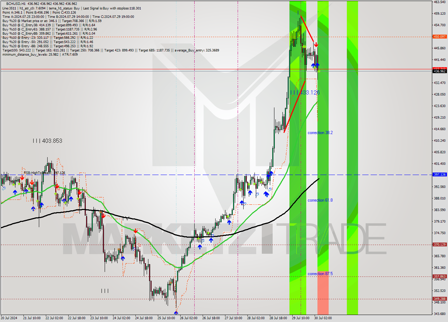Viewport: 448px width, 322px height.
Task: Click the blue buy arrow at the 25 Jul low
Action: (x=176, y=313)
